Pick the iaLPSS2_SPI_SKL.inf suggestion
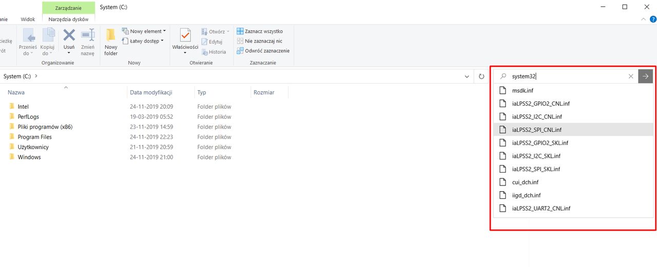This screenshot has height=267, width=657. pos(573,169)
